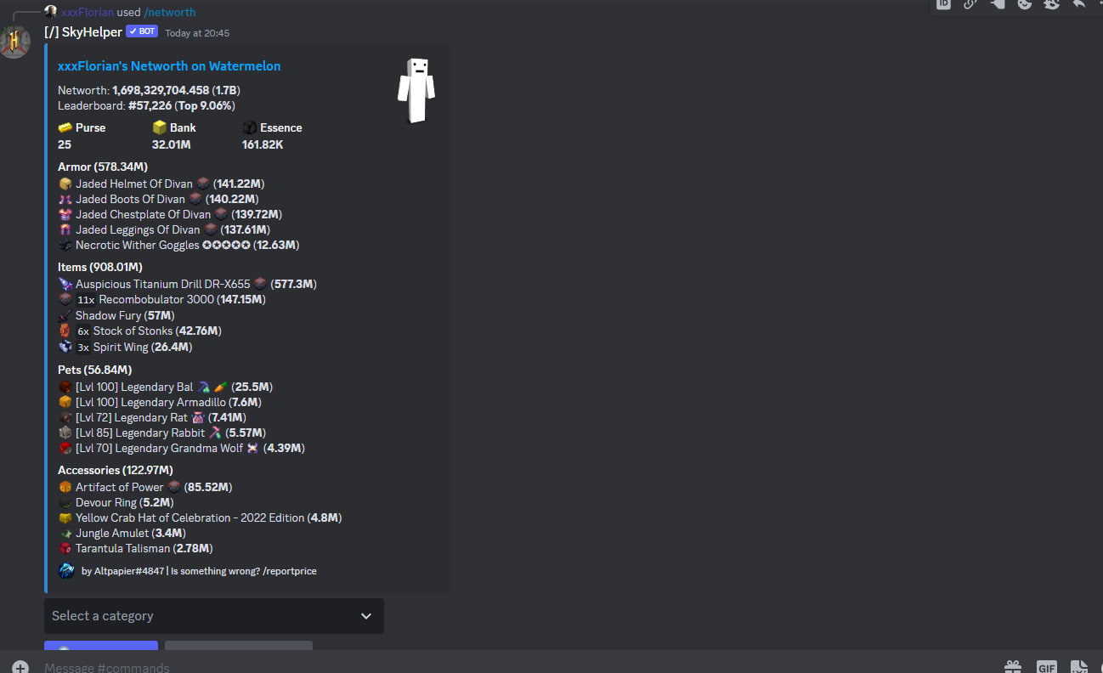
Task: Click the Jaded Leggings Of Divan icon
Action: pos(65,229)
